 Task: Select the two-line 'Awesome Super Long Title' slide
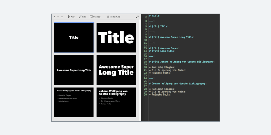tap(116, 70)
